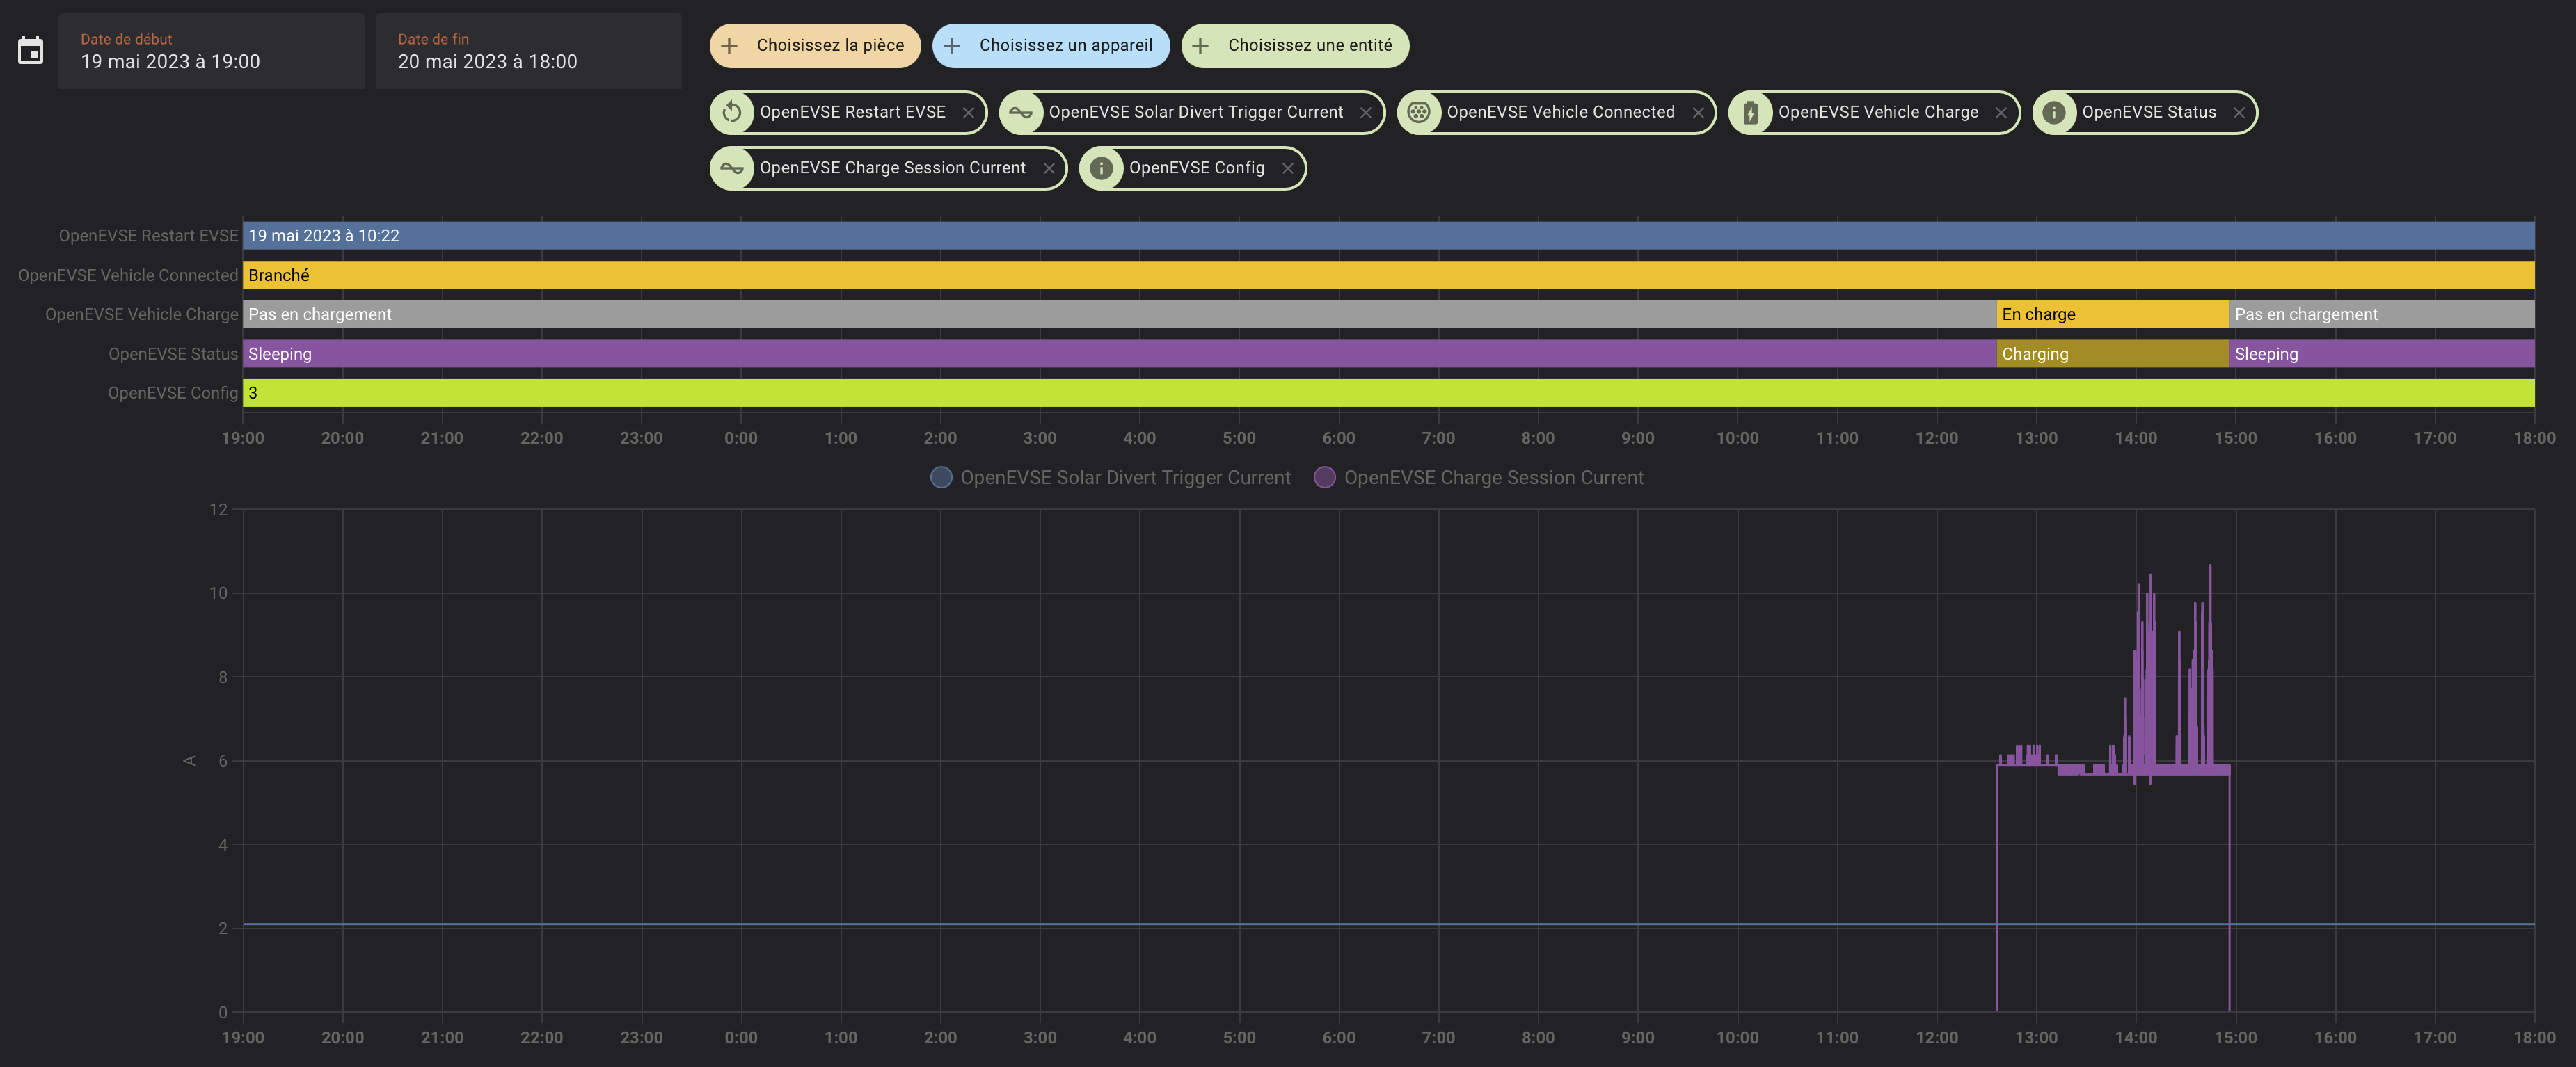Image resolution: width=2576 pixels, height=1067 pixels.
Task: Click the calendar date picker icon
Action: 31,51
